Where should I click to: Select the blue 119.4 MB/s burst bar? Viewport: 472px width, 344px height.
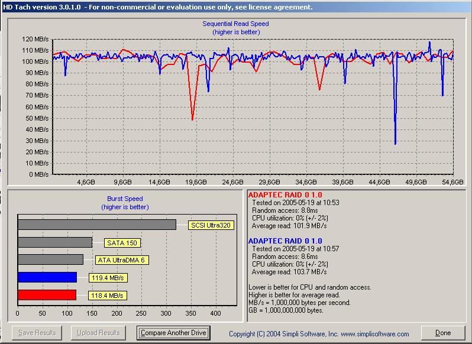tap(47, 277)
